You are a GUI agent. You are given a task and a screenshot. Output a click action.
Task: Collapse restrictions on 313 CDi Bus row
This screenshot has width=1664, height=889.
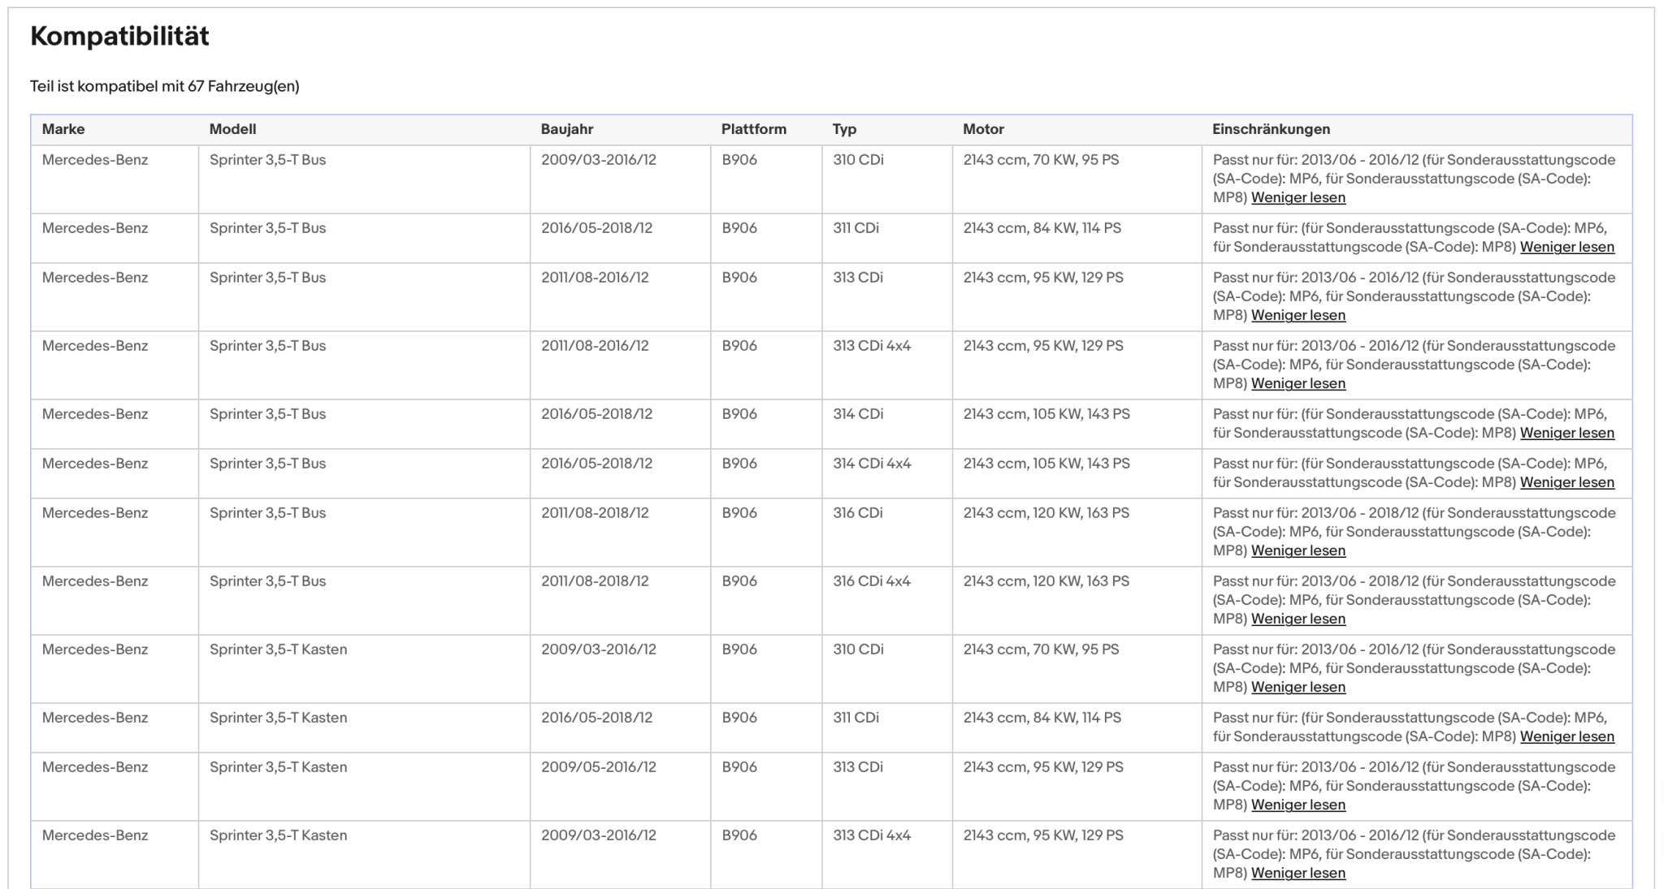pos(1298,315)
